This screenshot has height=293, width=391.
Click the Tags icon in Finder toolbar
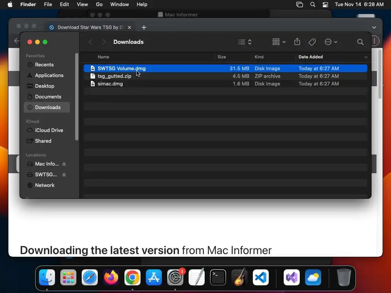[x=312, y=42]
